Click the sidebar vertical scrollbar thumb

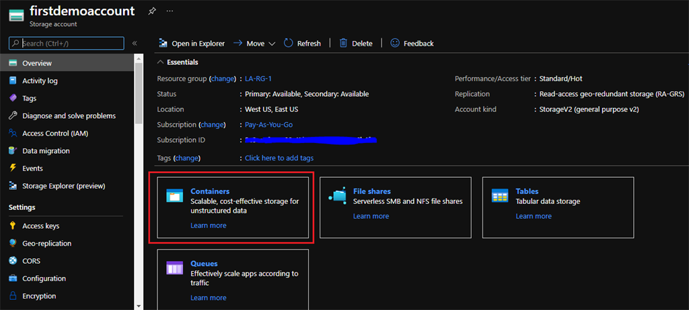[x=139, y=94]
